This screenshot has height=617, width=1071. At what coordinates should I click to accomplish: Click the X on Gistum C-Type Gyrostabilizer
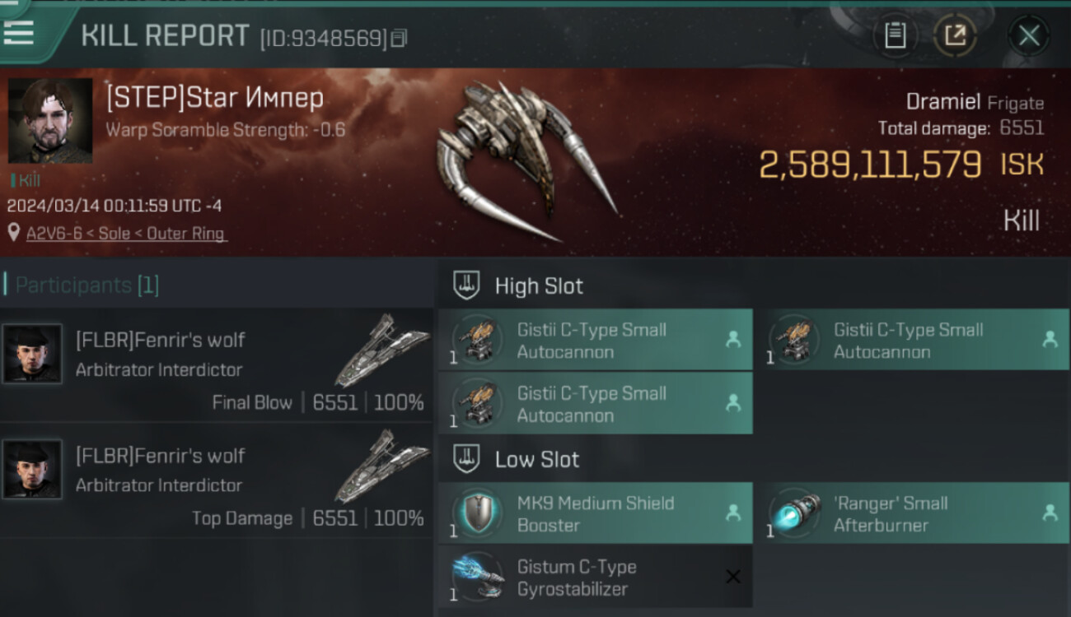(x=732, y=577)
